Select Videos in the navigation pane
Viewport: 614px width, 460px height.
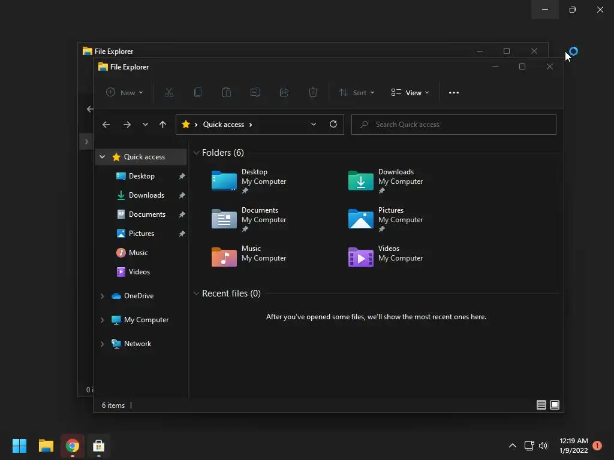pyautogui.click(x=139, y=272)
